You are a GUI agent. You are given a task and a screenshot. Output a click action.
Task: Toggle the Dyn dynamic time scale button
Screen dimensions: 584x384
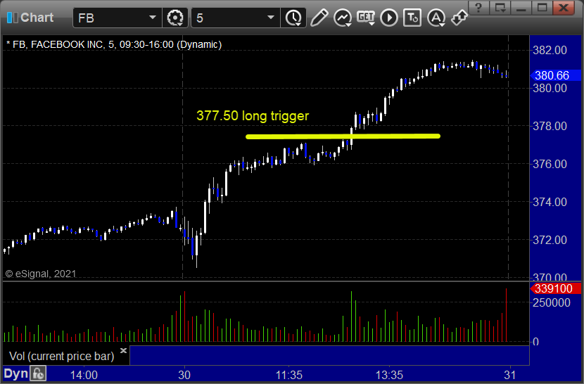click(x=16, y=373)
